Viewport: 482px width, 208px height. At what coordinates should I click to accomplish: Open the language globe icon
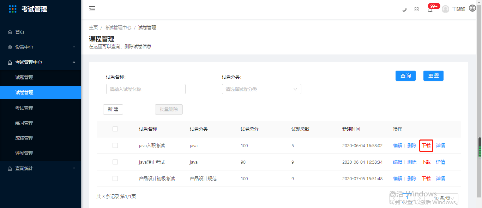[x=472, y=8]
